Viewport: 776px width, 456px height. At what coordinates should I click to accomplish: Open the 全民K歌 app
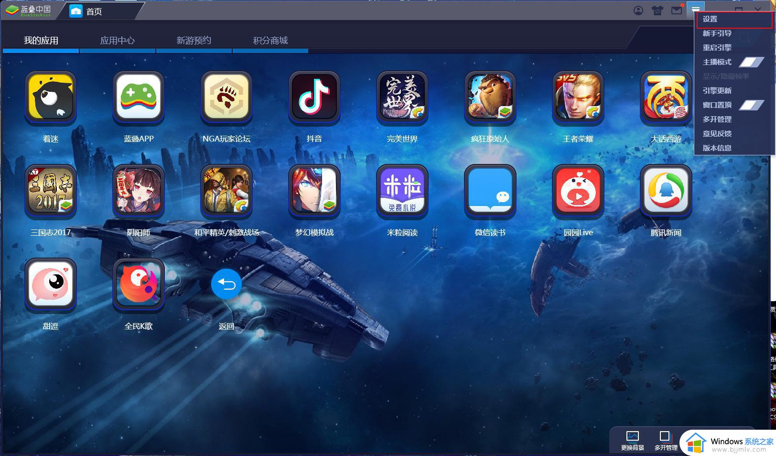139,284
